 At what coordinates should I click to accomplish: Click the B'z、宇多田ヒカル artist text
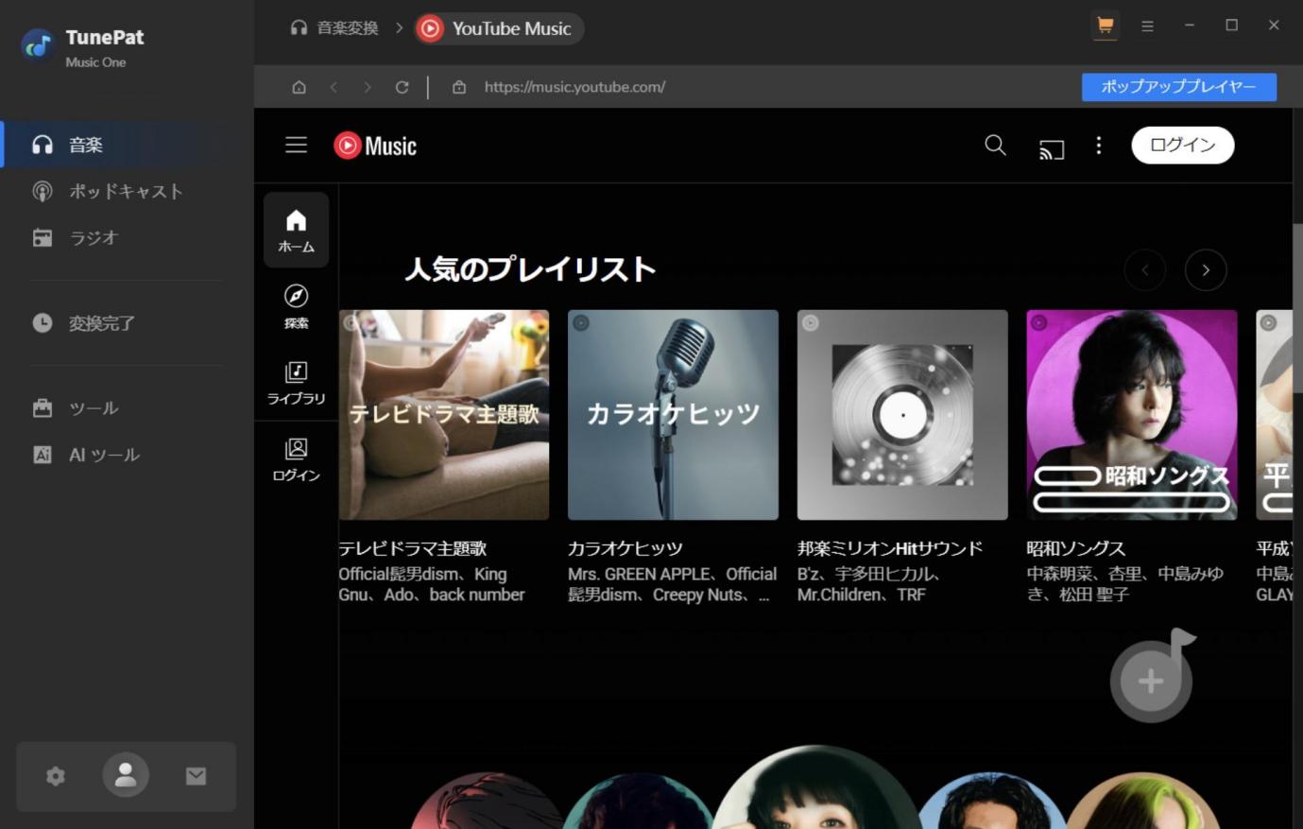pyautogui.click(x=868, y=584)
